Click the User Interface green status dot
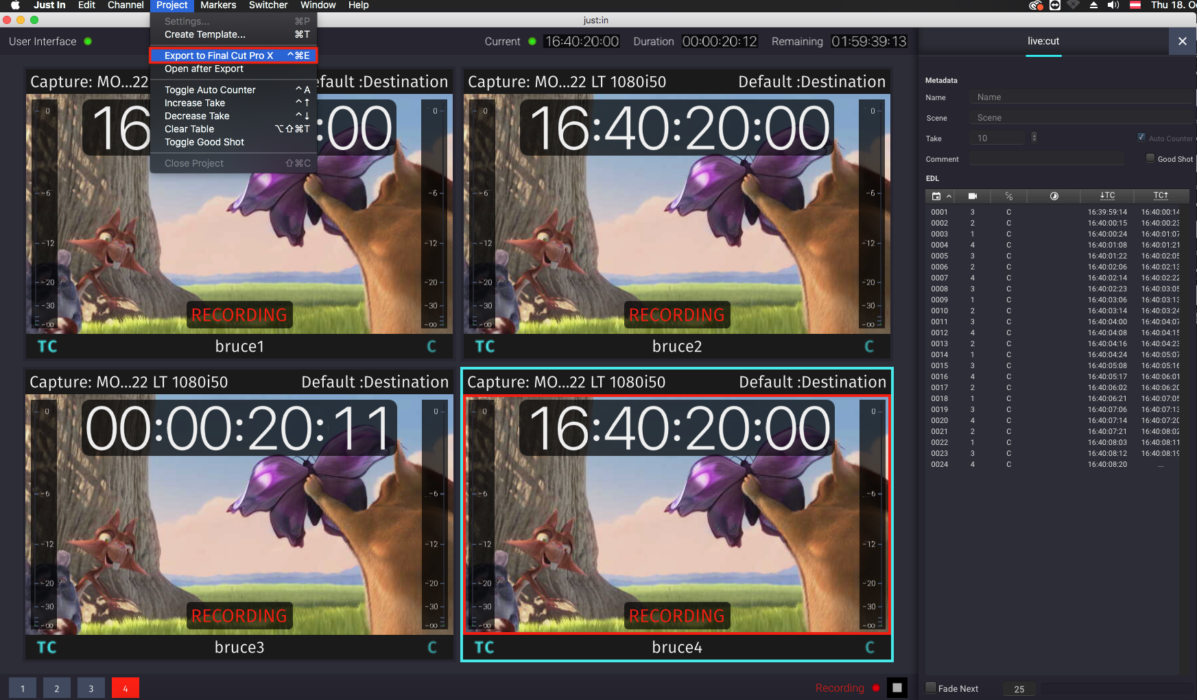The height and width of the screenshot is (700, 1197). pos(88,41)
